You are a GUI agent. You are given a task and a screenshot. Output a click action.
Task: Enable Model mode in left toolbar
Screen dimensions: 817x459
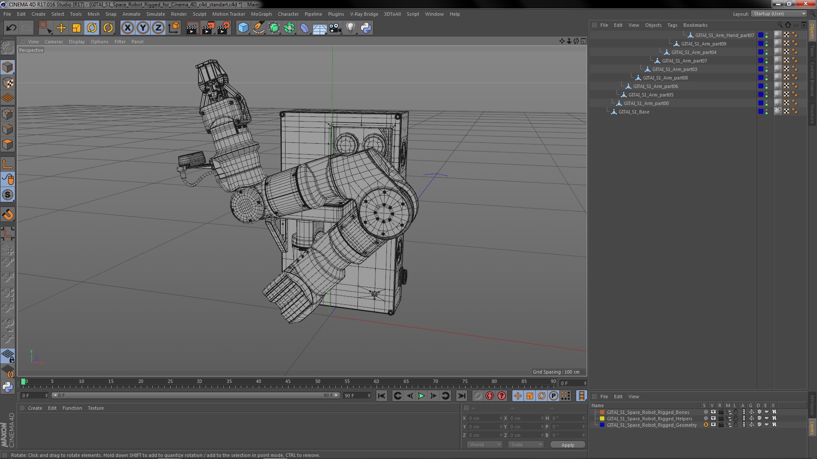[8, 67]
